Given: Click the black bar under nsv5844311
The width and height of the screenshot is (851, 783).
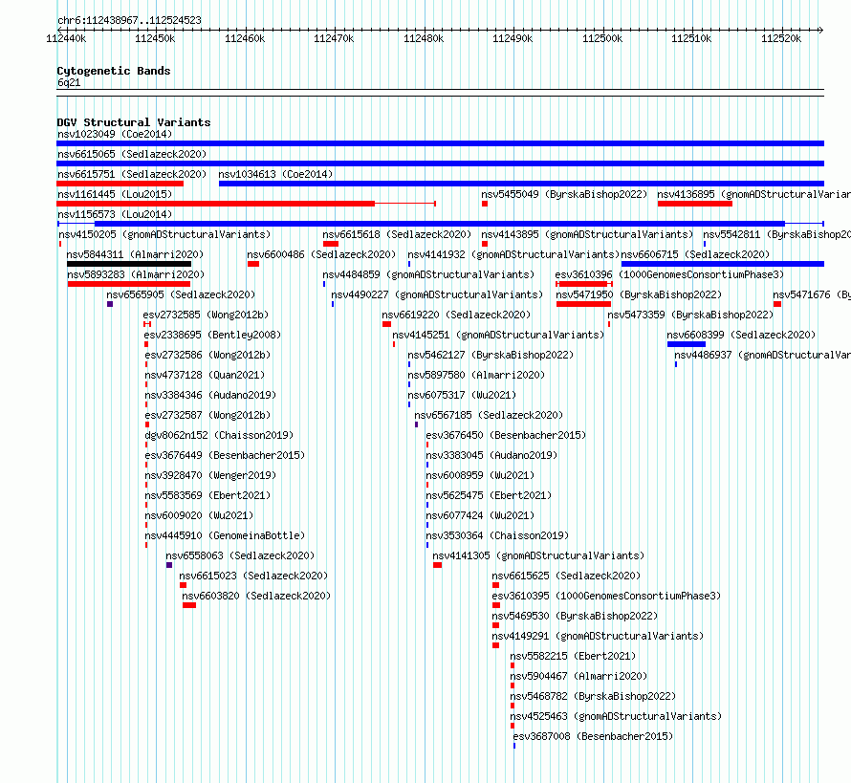Looking at the screenshot, I should (129, 264).
